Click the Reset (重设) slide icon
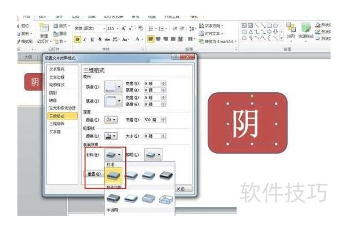Image resolution: width=348 pixels, height=232 pixels. coord(60,34)
